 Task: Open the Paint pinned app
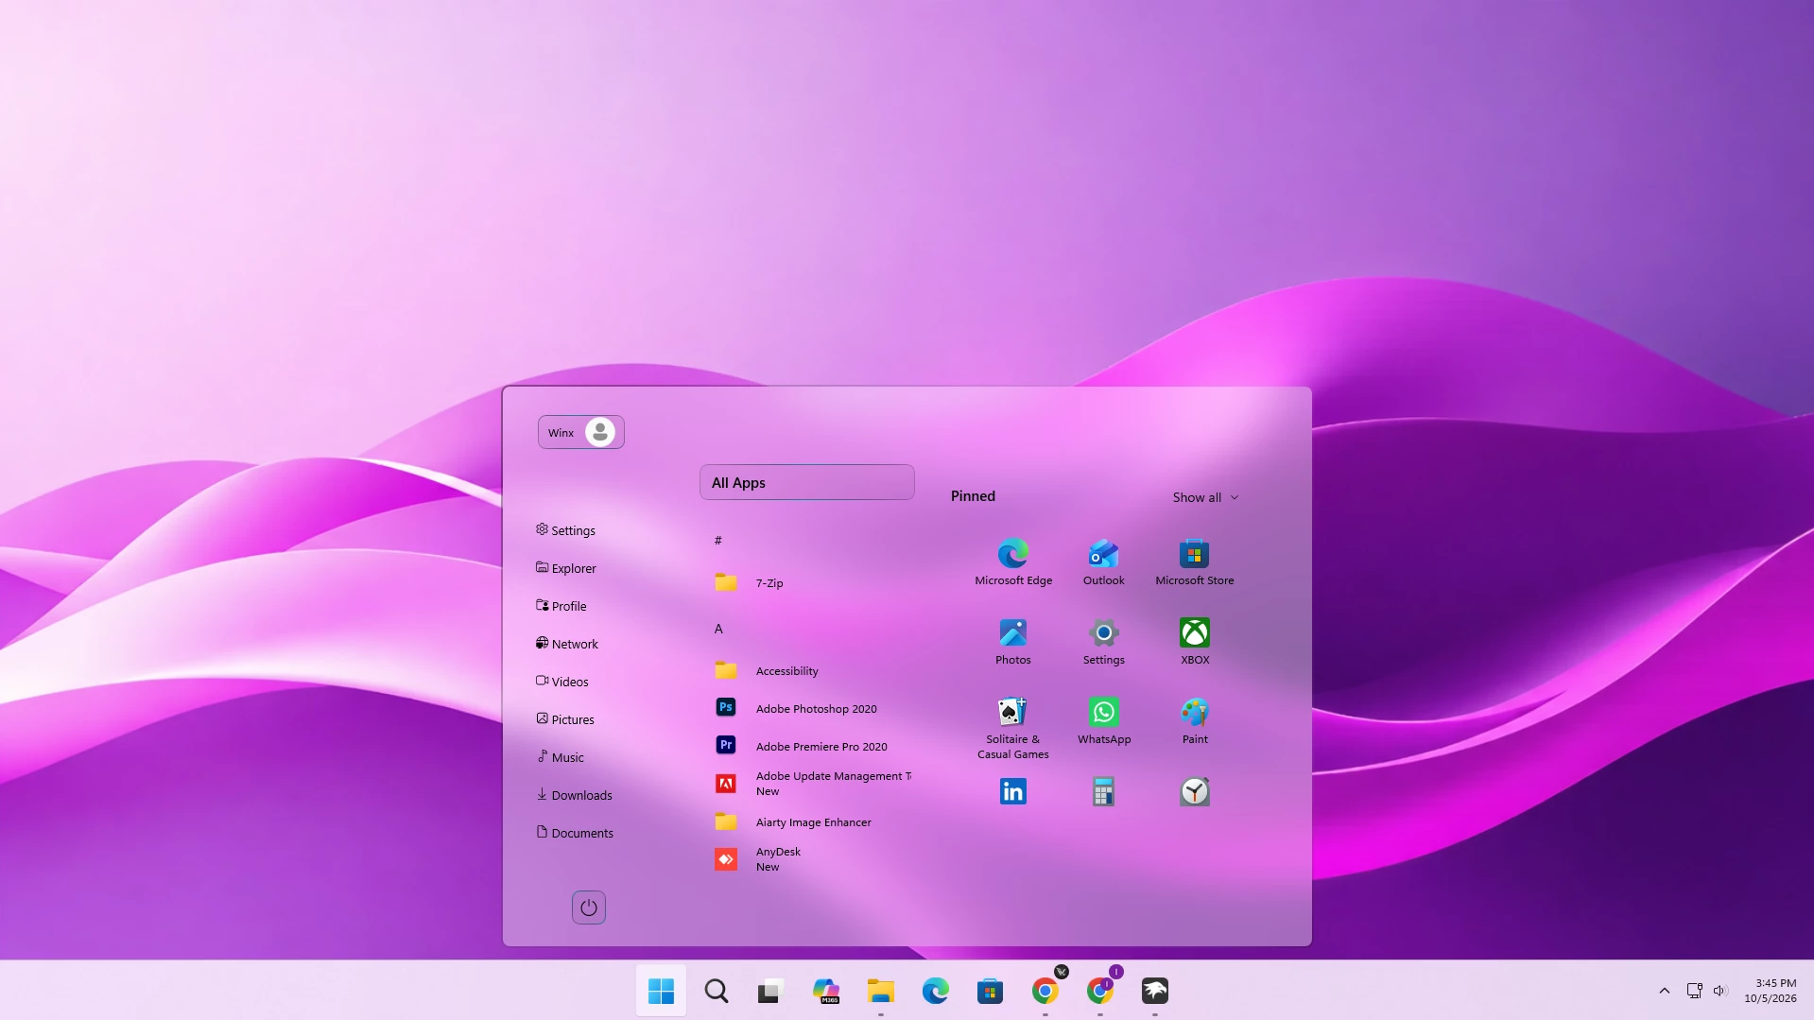pos(1194,720)
